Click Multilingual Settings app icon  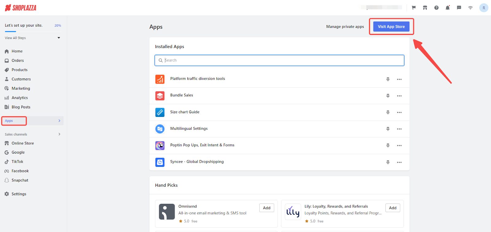160,129
